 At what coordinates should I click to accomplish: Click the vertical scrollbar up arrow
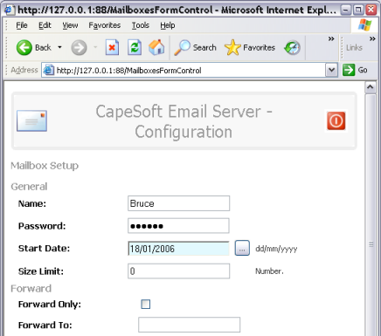pos(371,87)
